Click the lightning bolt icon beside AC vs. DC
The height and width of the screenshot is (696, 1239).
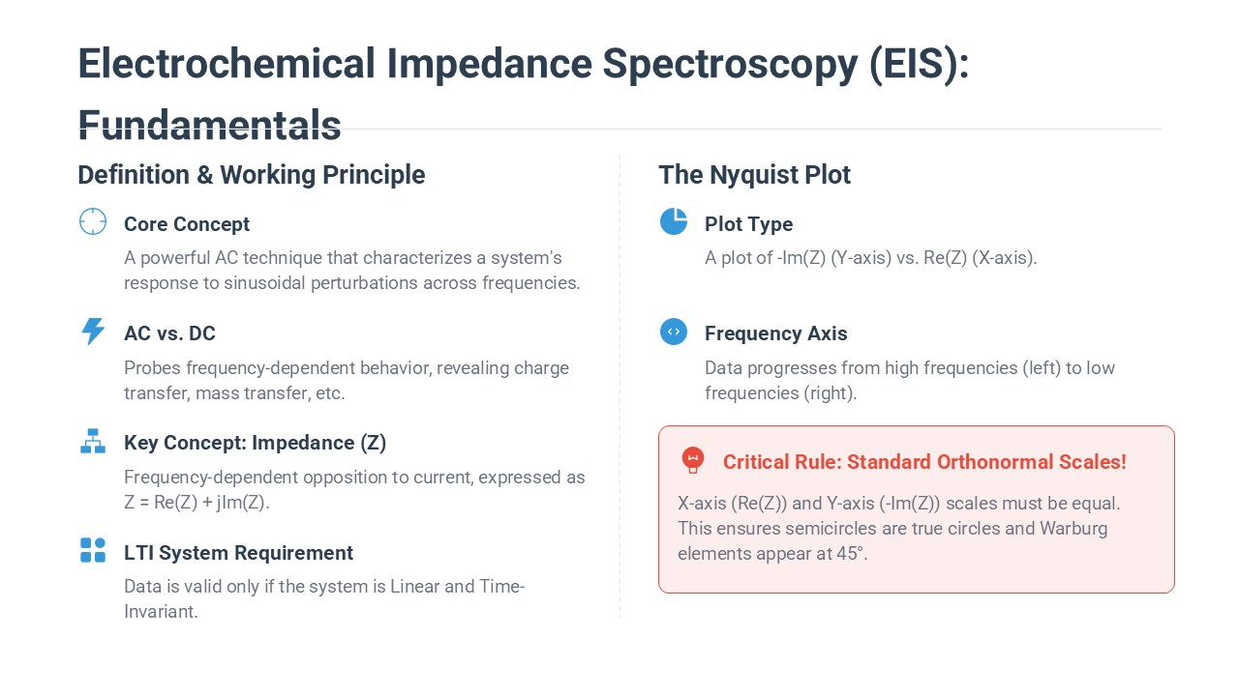[x=93, y=332]
